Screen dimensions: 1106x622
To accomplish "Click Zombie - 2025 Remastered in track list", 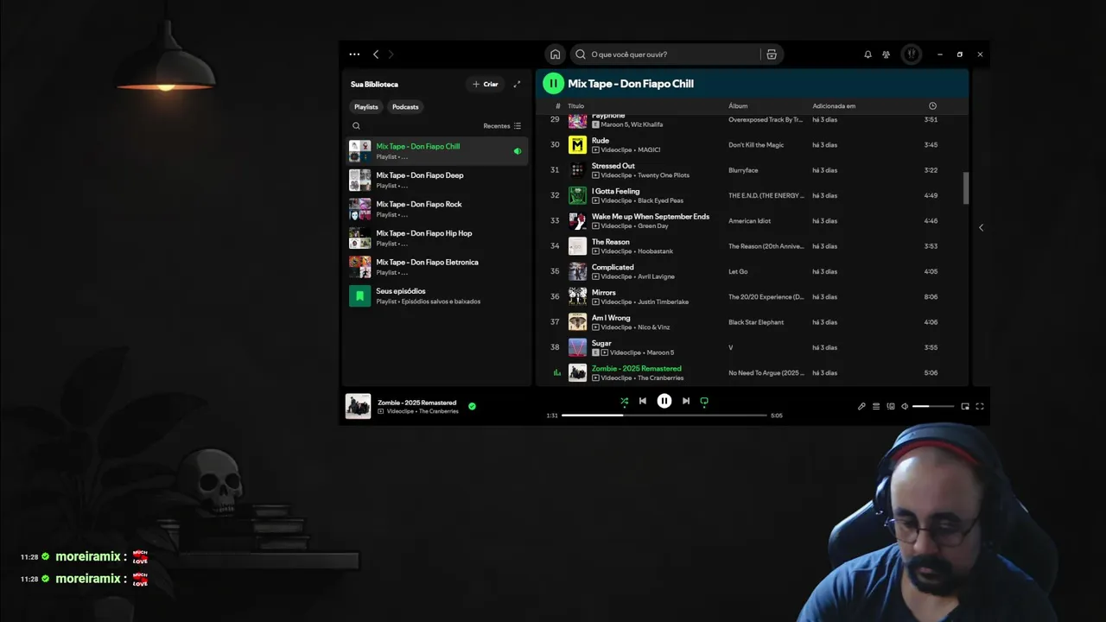I will (636, 369).
